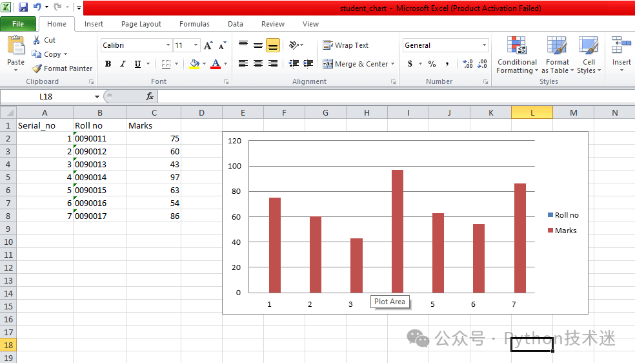635x363 pixels.
Task: Apply Comma Style format
Action: (447, 64)
